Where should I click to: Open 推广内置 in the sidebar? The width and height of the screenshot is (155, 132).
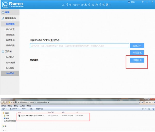click(10, 29)
